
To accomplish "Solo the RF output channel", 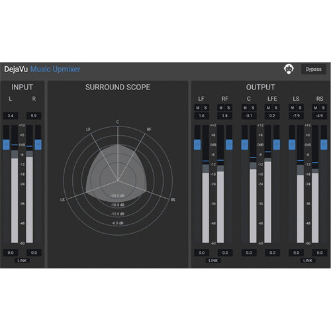I will 228,108.
